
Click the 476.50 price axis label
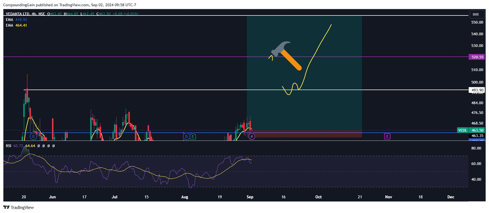tap(477, 113)
